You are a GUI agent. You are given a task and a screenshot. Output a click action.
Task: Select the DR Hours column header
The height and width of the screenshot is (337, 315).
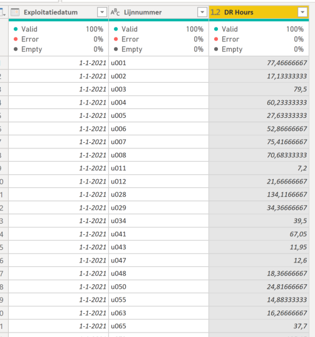coord(259,13)
